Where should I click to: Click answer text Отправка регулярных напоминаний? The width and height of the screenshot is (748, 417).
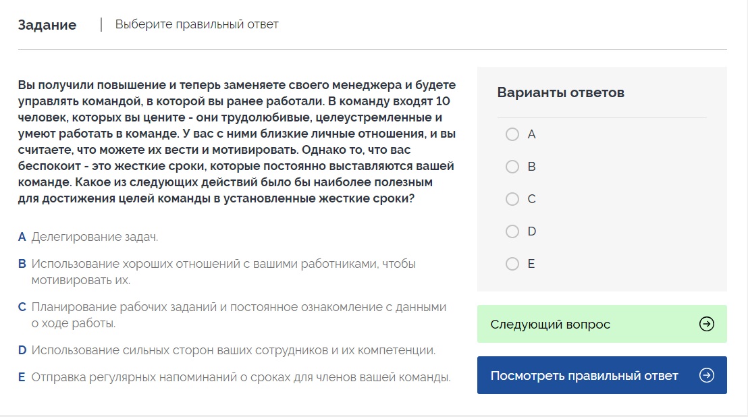240,377
